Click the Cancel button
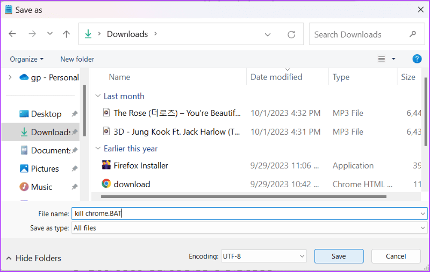Viewport: 430px width, 272px height. point(396,256)
